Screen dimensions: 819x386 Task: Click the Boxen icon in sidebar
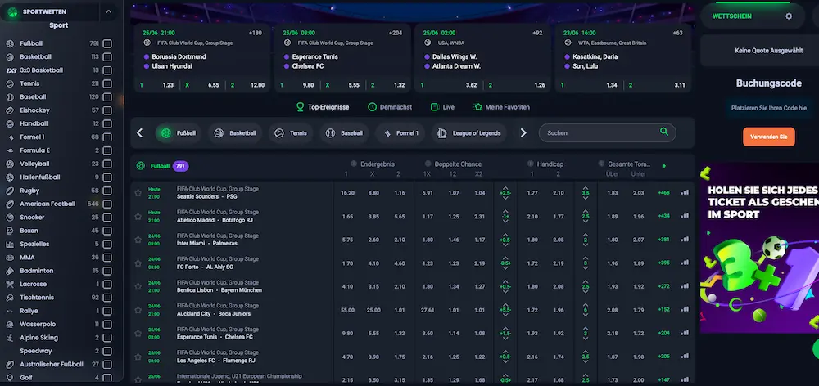(10, 231)
